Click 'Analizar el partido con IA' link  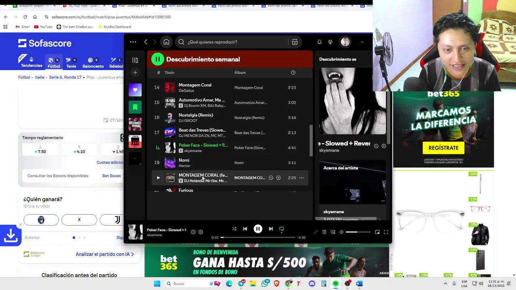pos(105,254)
